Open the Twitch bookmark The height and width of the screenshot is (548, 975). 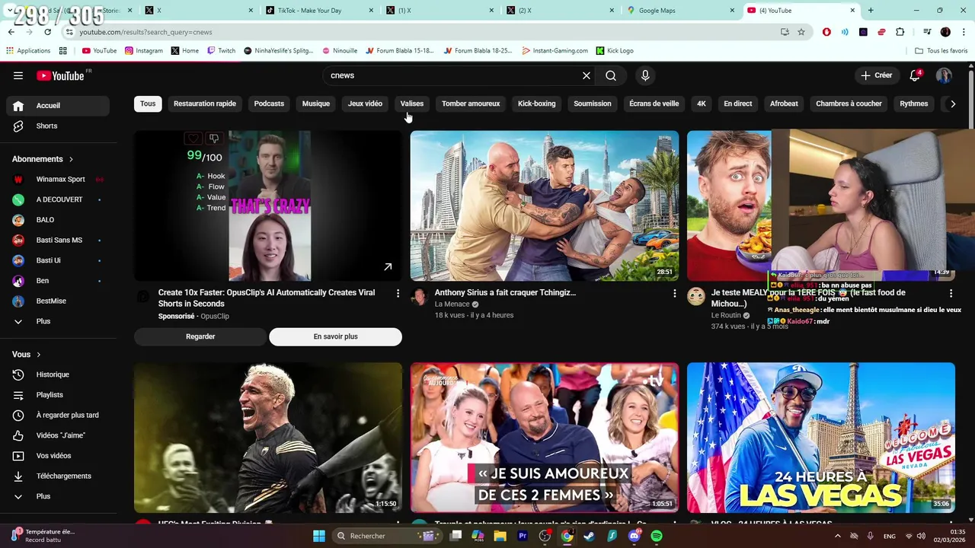point(222,51)
